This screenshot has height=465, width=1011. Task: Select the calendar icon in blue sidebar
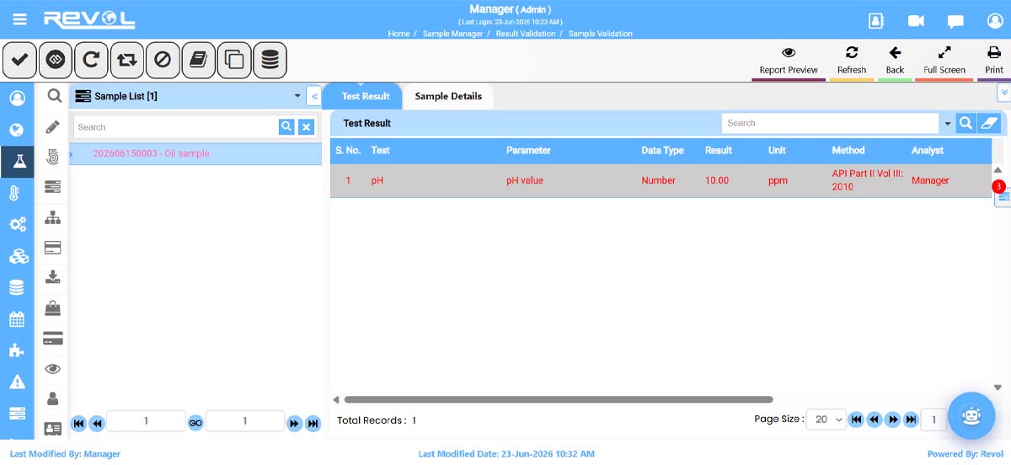[x=17, y=319]
